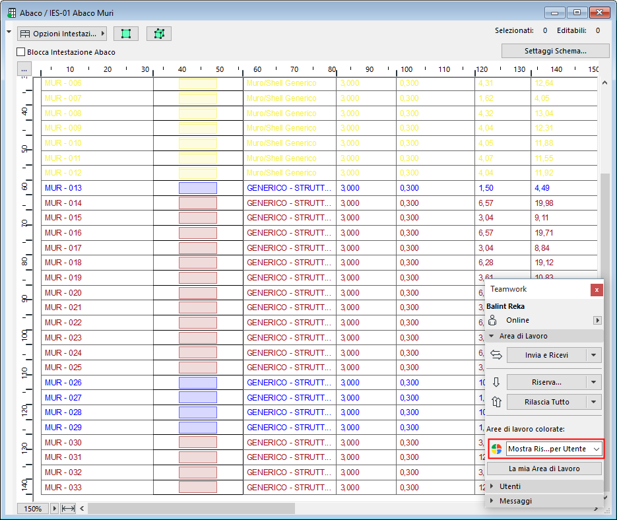Open the Opzioni Intestazioni menu
The width and height of the screenshot is (617, 520).
click(x=61, y=33)
